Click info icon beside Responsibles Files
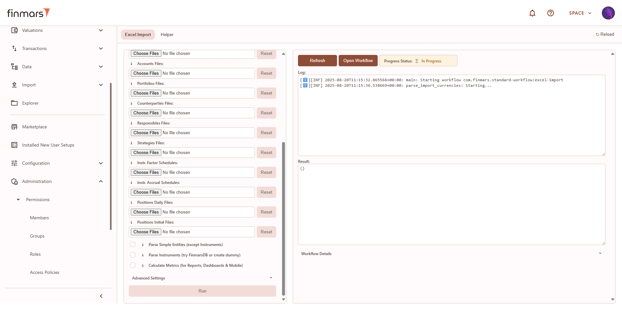The image size is (622, 310). 131,123
